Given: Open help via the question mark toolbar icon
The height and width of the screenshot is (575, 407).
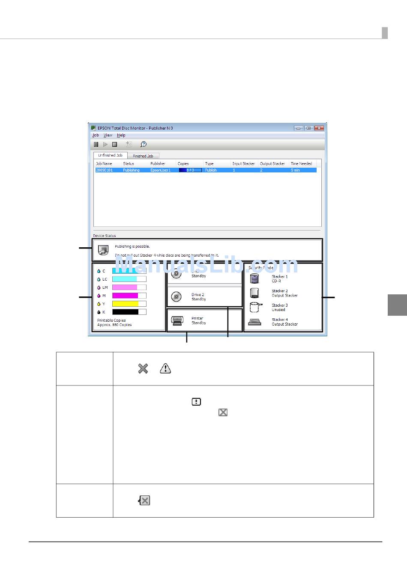Looking at the screenshot, I should [x=144, y=145].
